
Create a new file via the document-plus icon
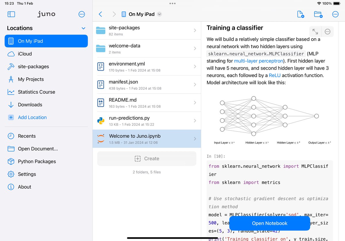tap(300, 14)
